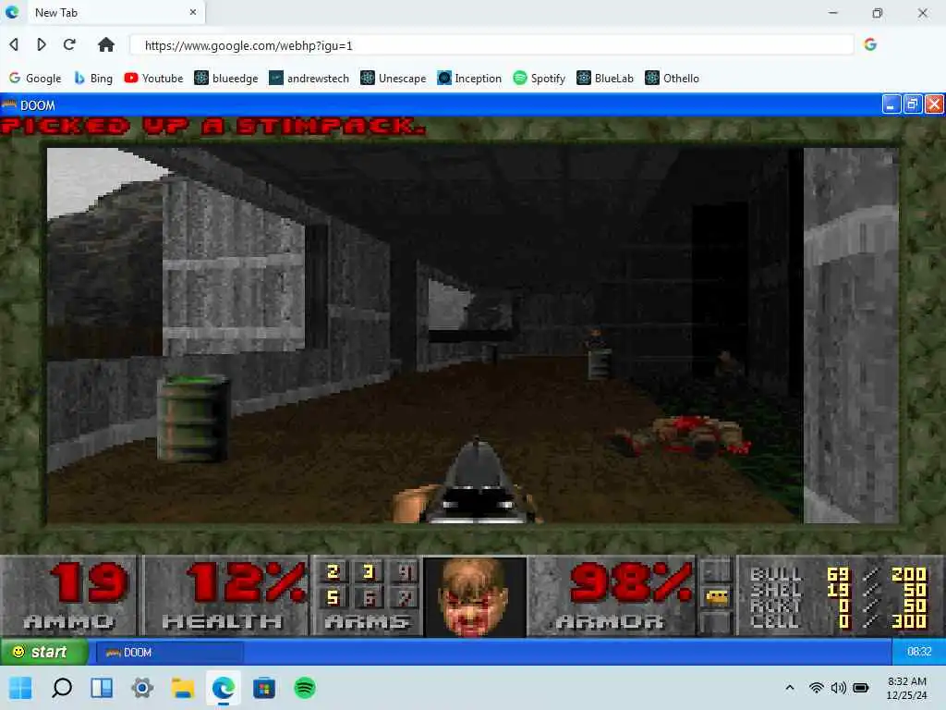This screenshot has width=946, height=710.
Task: Click the yellow keycard icon in status bar
Action: [717, 598]
